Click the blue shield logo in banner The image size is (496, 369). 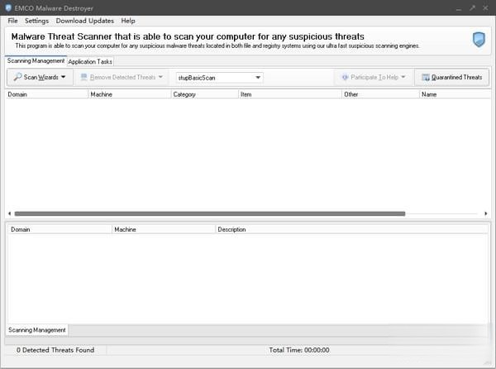click(x=479, y=40)
